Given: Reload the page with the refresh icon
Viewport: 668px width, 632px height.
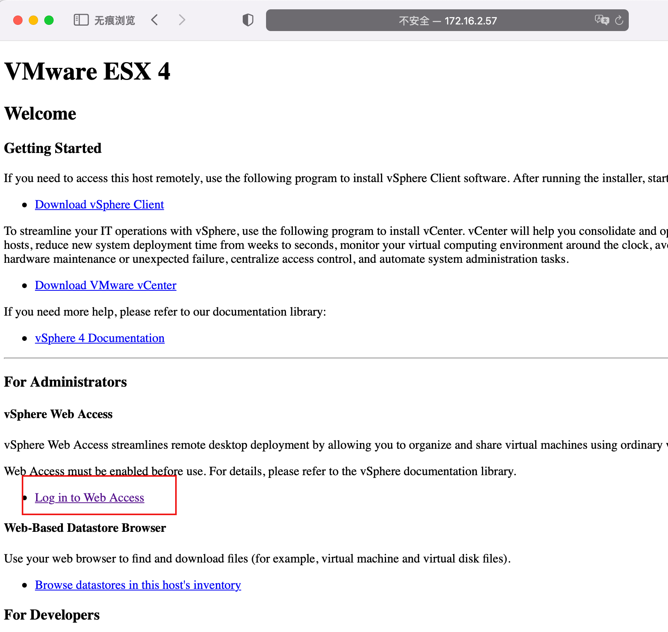Looking at the screenshot, I should (x=619, y=20).
